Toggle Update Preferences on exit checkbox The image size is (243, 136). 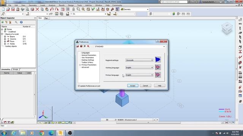coord(79,86)
